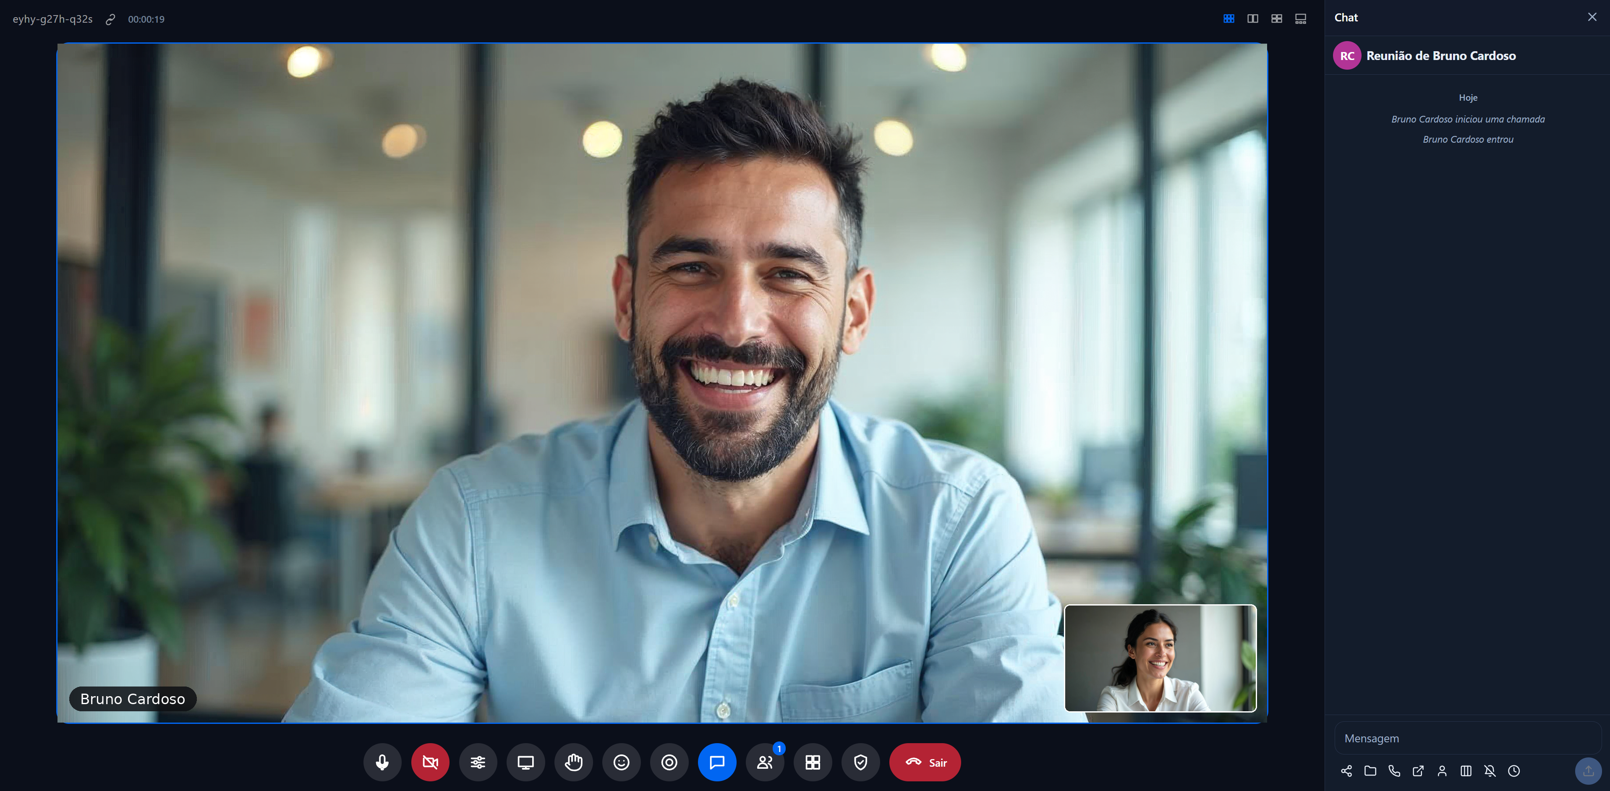Close the Chat panel

tap(1592, 18)
